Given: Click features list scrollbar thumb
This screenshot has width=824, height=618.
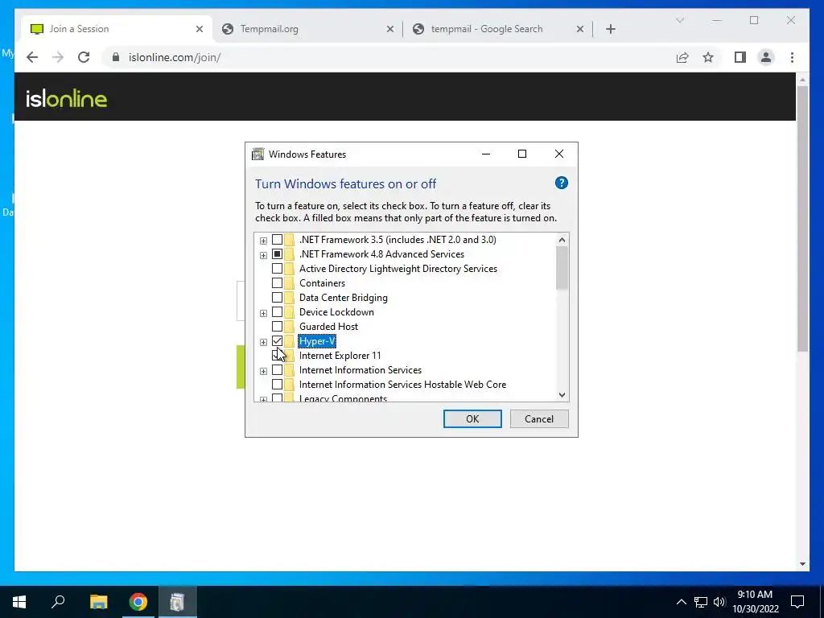Looking at the screenshot, I should pos(562,268).
